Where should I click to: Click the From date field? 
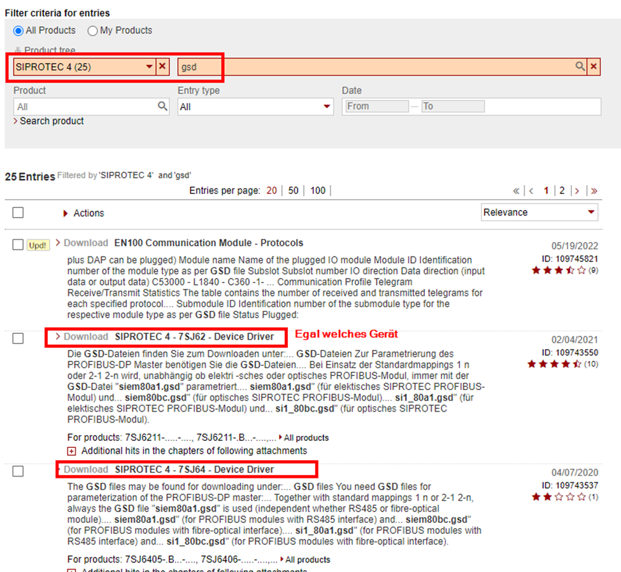(376, 106)
